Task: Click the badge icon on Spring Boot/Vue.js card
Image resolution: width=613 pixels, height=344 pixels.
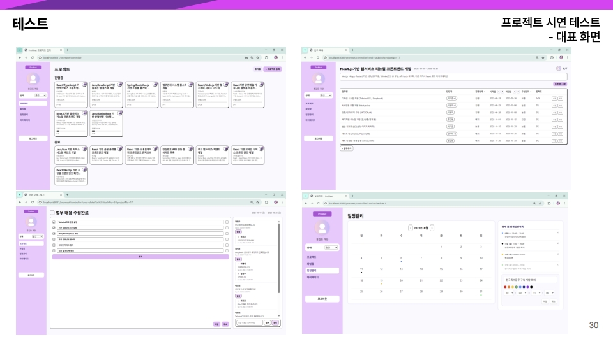Action: tap(155, 84)
